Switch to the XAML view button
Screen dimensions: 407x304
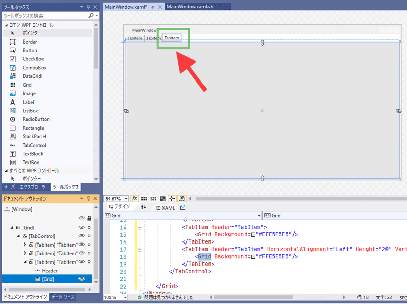point(166,208)
